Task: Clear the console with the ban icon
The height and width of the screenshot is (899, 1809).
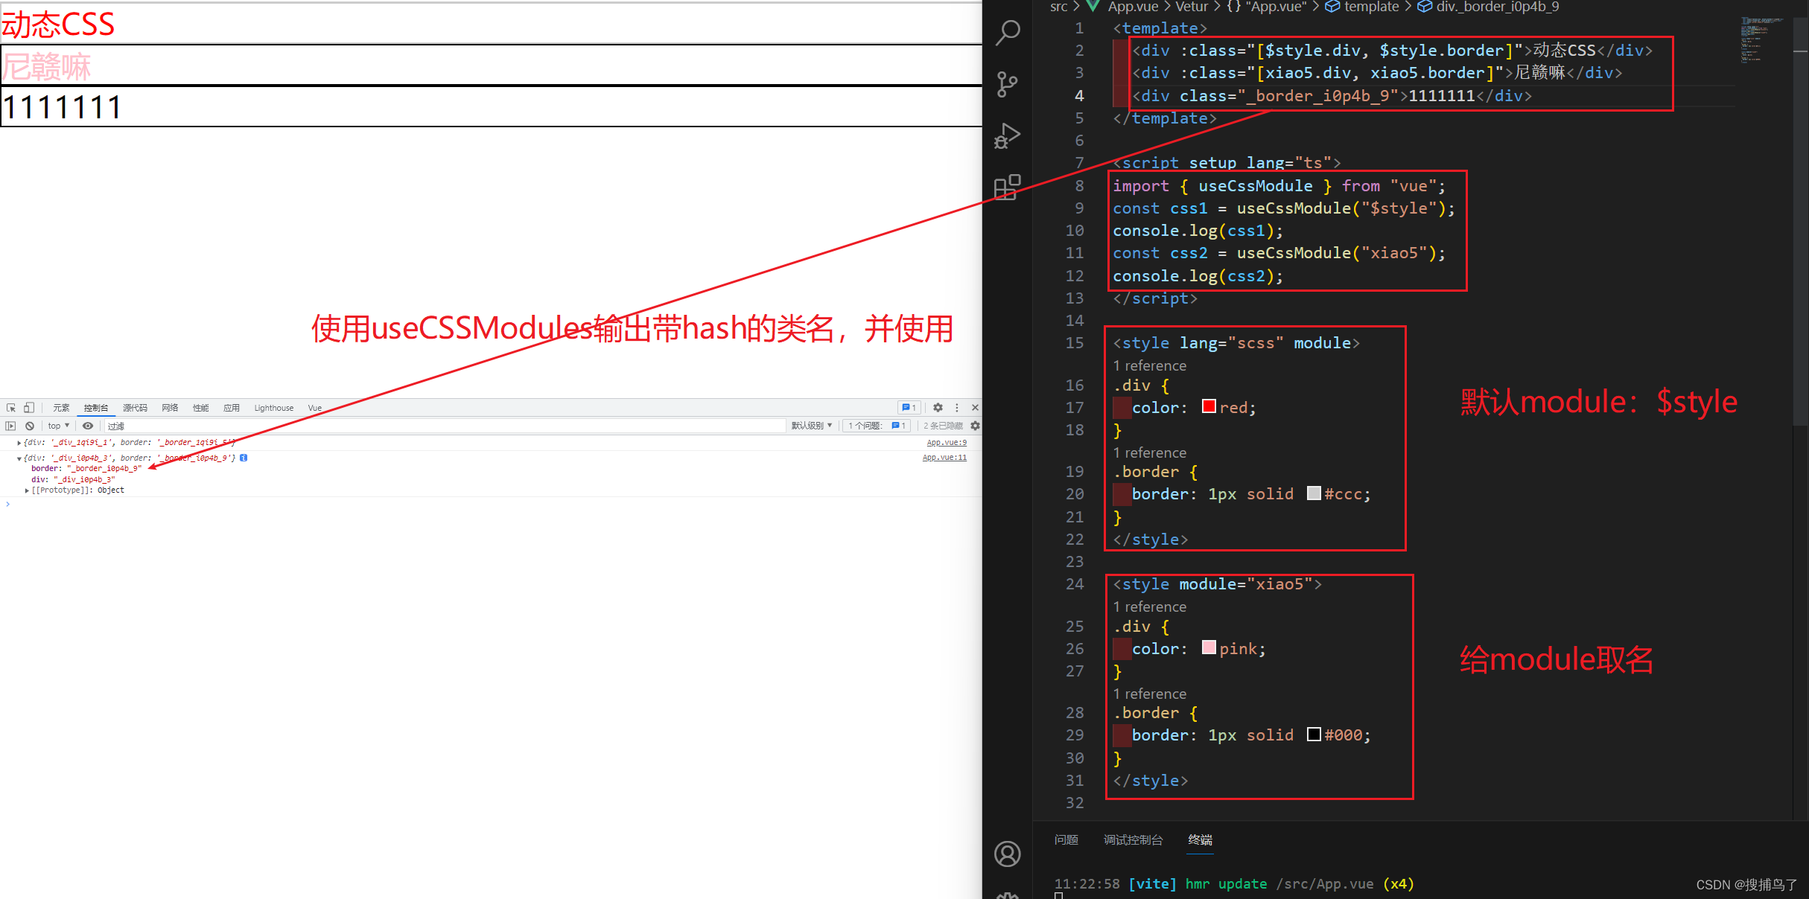Action: point(30,426)
